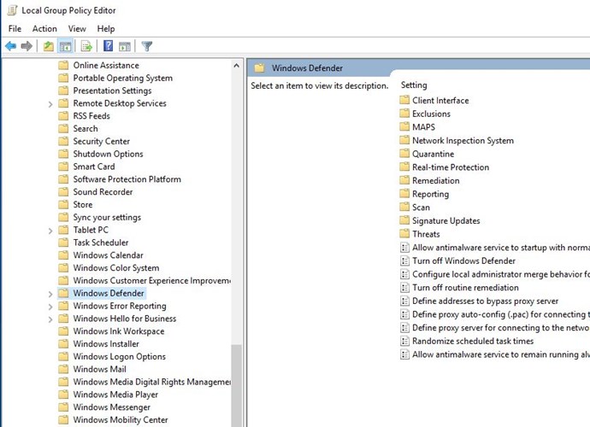Expand the Tablet PC tree node

tap(50, 231)
